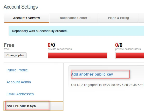This screenshot has height=111, width=144.
Task: Click the private repositories caption text
Action: [x=60, y=49]
